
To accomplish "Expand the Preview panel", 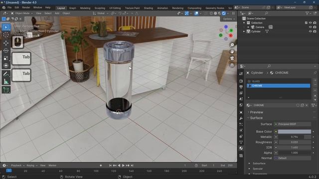I will point(256,112).
